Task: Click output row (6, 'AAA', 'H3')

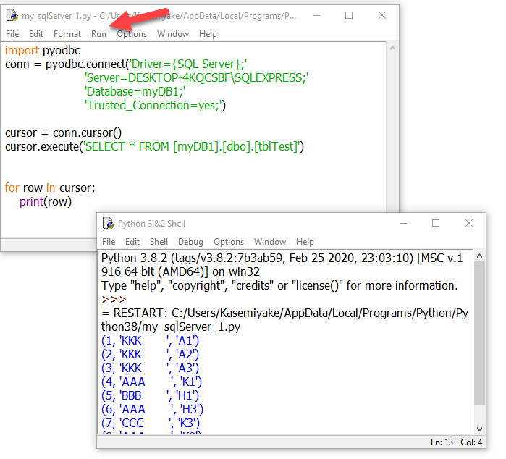Action: 152,410
